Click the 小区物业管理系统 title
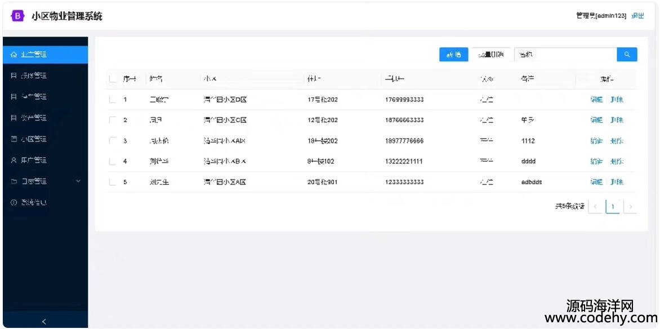Screen dimensions: 660x329 tap(66, 16)
